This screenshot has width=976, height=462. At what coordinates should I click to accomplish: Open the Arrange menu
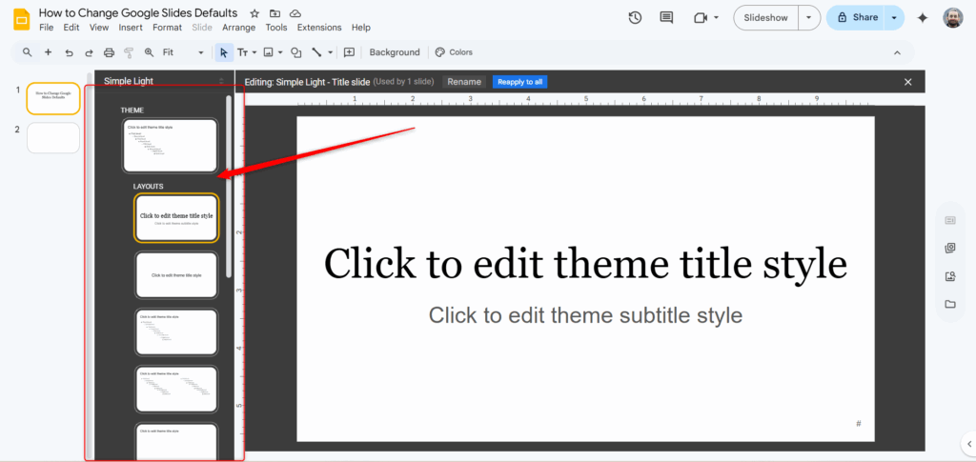pyautogui.click(x=238, y=28)
